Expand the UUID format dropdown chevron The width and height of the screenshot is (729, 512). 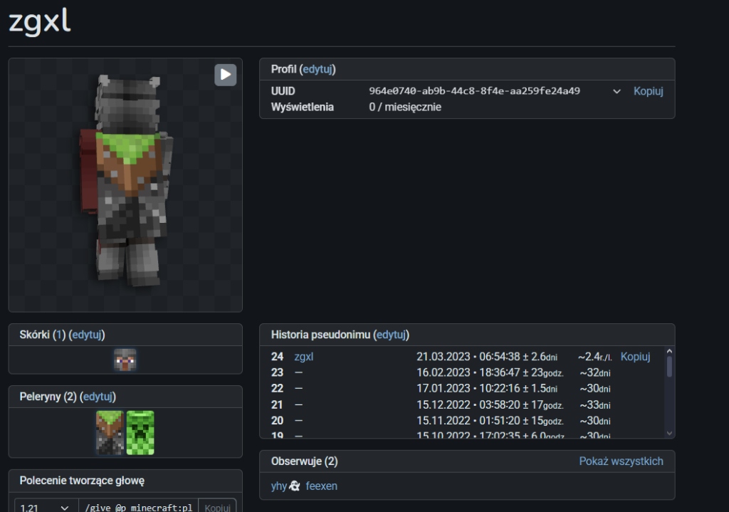click(617, 91)
